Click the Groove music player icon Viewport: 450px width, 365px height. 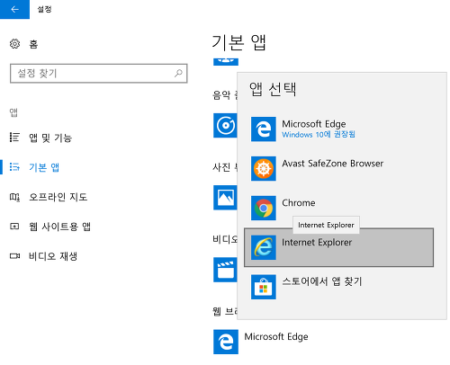(x=225, y=125)
